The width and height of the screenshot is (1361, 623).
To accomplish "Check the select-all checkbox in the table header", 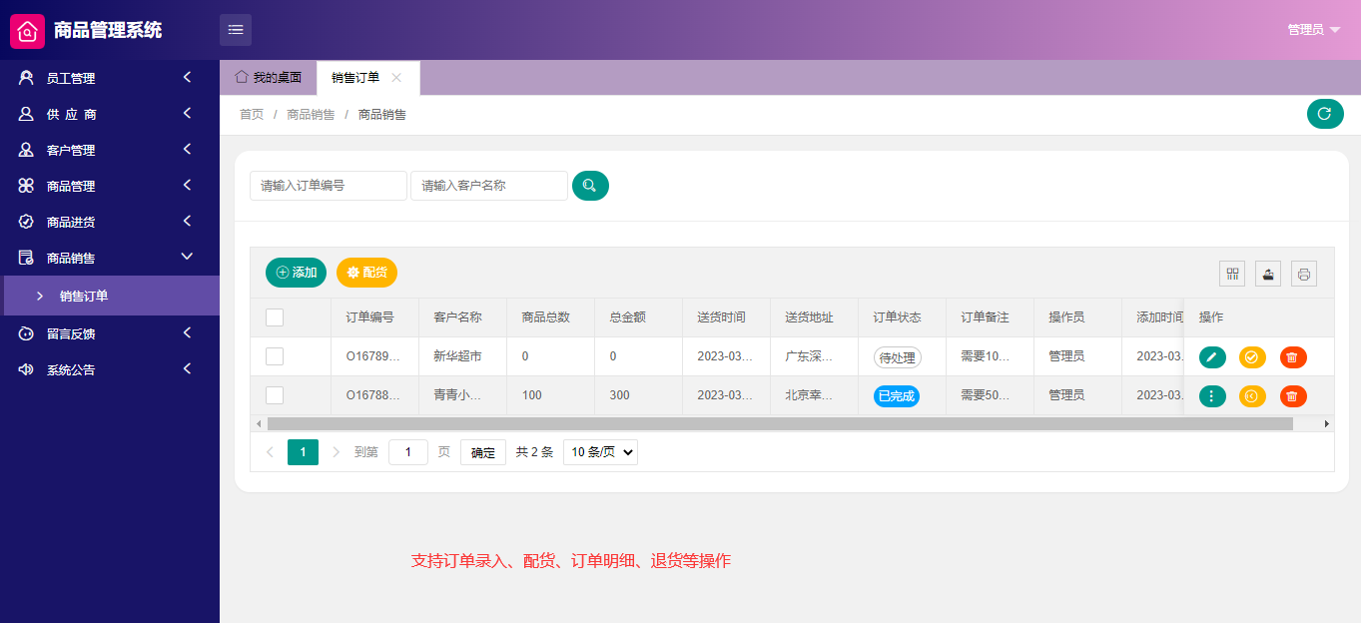I will pyautogui.click(x=275, y=317).
